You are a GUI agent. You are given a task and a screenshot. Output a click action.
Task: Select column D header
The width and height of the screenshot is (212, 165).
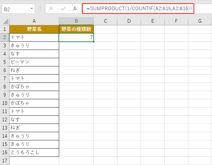[x=129, y=21]
